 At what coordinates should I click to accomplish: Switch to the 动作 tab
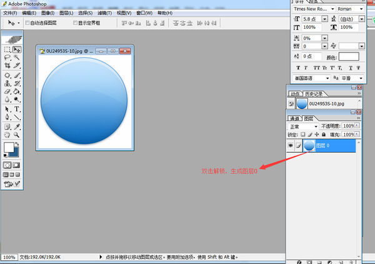294,93
